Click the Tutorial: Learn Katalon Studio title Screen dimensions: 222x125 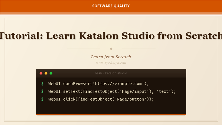[111, 36]
